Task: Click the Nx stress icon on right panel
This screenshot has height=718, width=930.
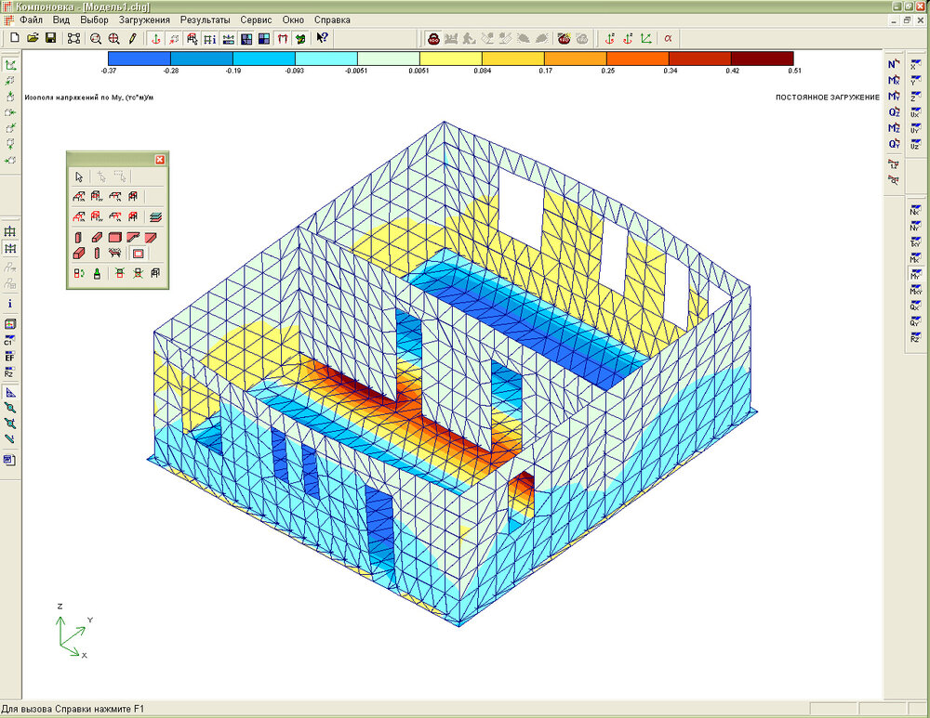Action: point(915,210)
